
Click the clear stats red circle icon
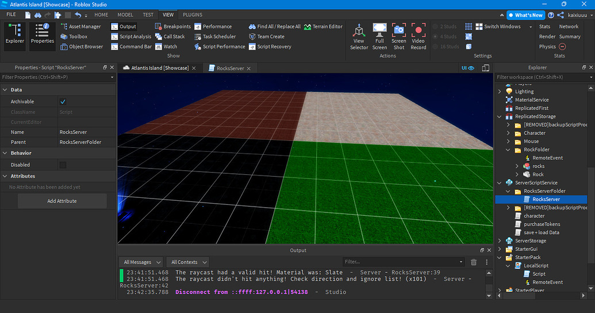pyautogui.click(x=562, y=47)
